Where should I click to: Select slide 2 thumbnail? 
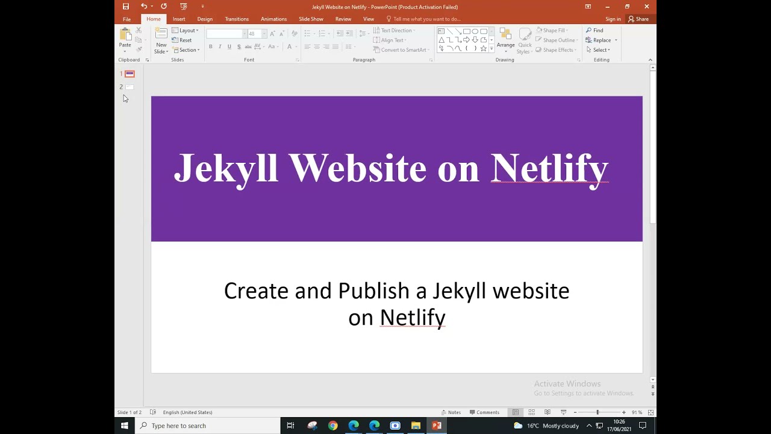(130, 87)
